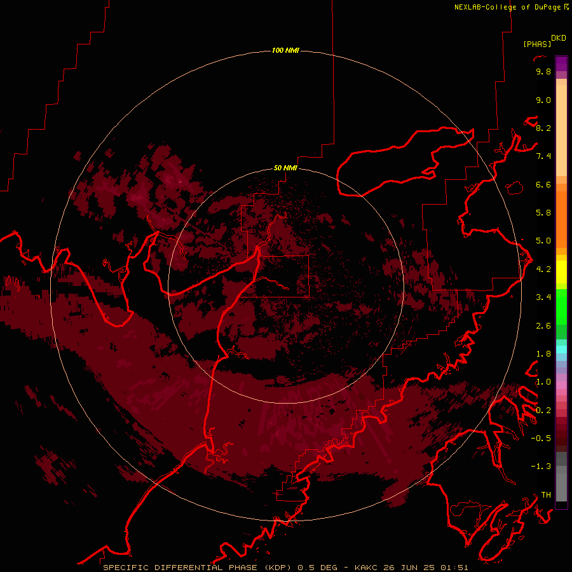Select the 7.4 value on color scale

click(x=543, y=156)
